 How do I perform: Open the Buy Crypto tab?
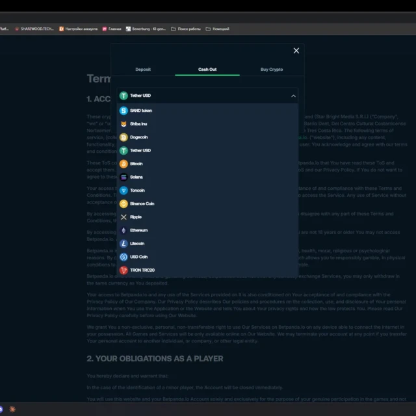[x=272, y=70]
